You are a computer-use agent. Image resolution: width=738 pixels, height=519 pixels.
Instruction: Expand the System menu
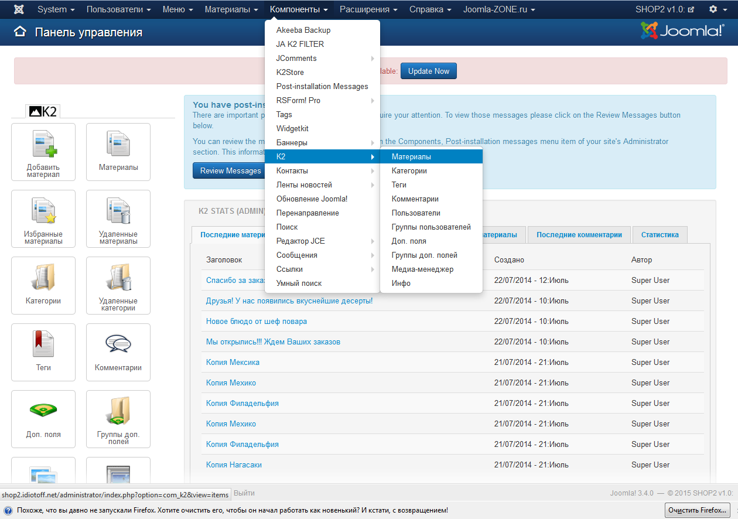pyautogui.click(x=56, y=9)
